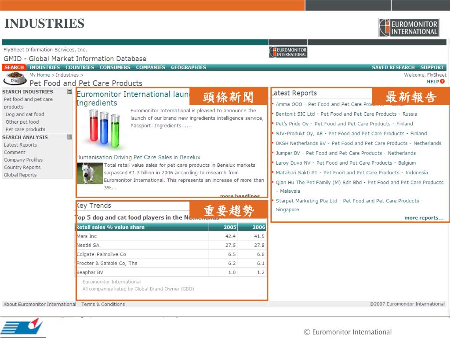
Task: Click Colgate-Palmolive Co row name
Action: coord(102,254)
